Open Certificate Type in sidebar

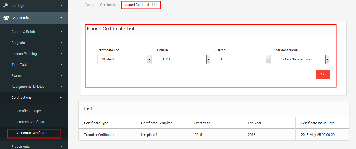tap(29, 111)
